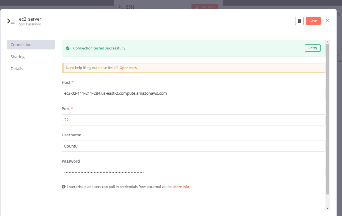This screenshot has width=342, height=216.
Task: Click the trash icon to delete credential
Action: pyautogui.click(x=299, y=21)
